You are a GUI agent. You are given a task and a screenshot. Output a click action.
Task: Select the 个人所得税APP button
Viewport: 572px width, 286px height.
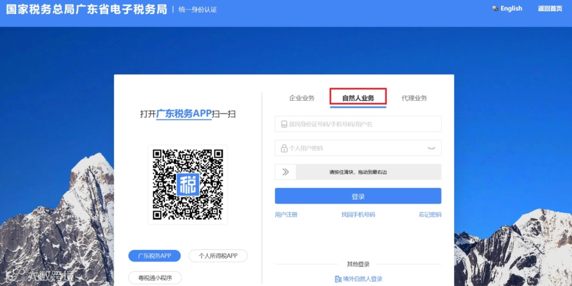click(218, 256)
